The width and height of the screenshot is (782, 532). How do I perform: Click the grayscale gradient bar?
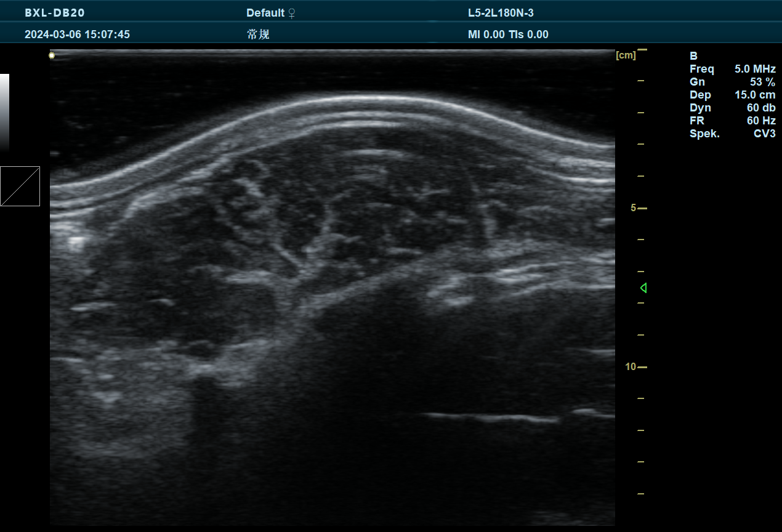tap(4, 112)
